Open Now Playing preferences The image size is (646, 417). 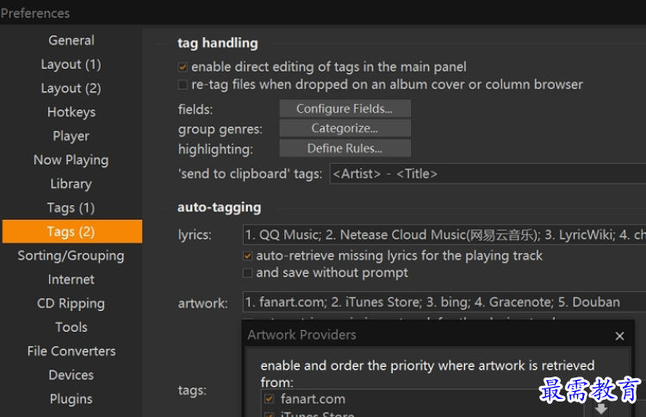[71, 160]
